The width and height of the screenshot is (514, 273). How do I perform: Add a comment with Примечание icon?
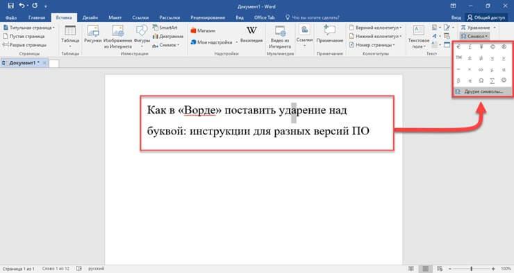pyautogui.click(x=329, y=34)
